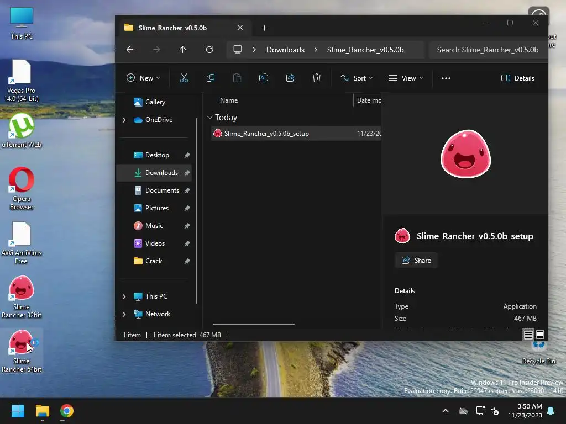Refresh the current folder

click(x=209, y=50)
